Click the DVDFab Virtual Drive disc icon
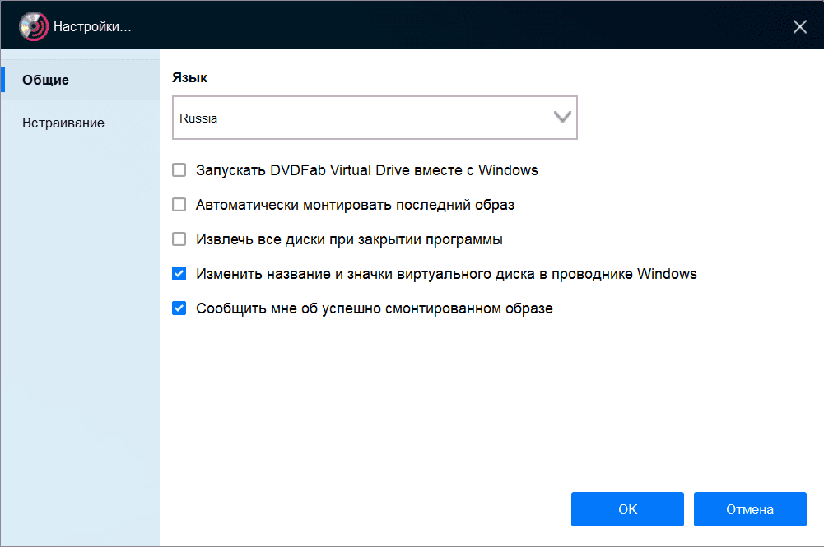The width and height of the screenshot is (824, 547). point(34,26)
